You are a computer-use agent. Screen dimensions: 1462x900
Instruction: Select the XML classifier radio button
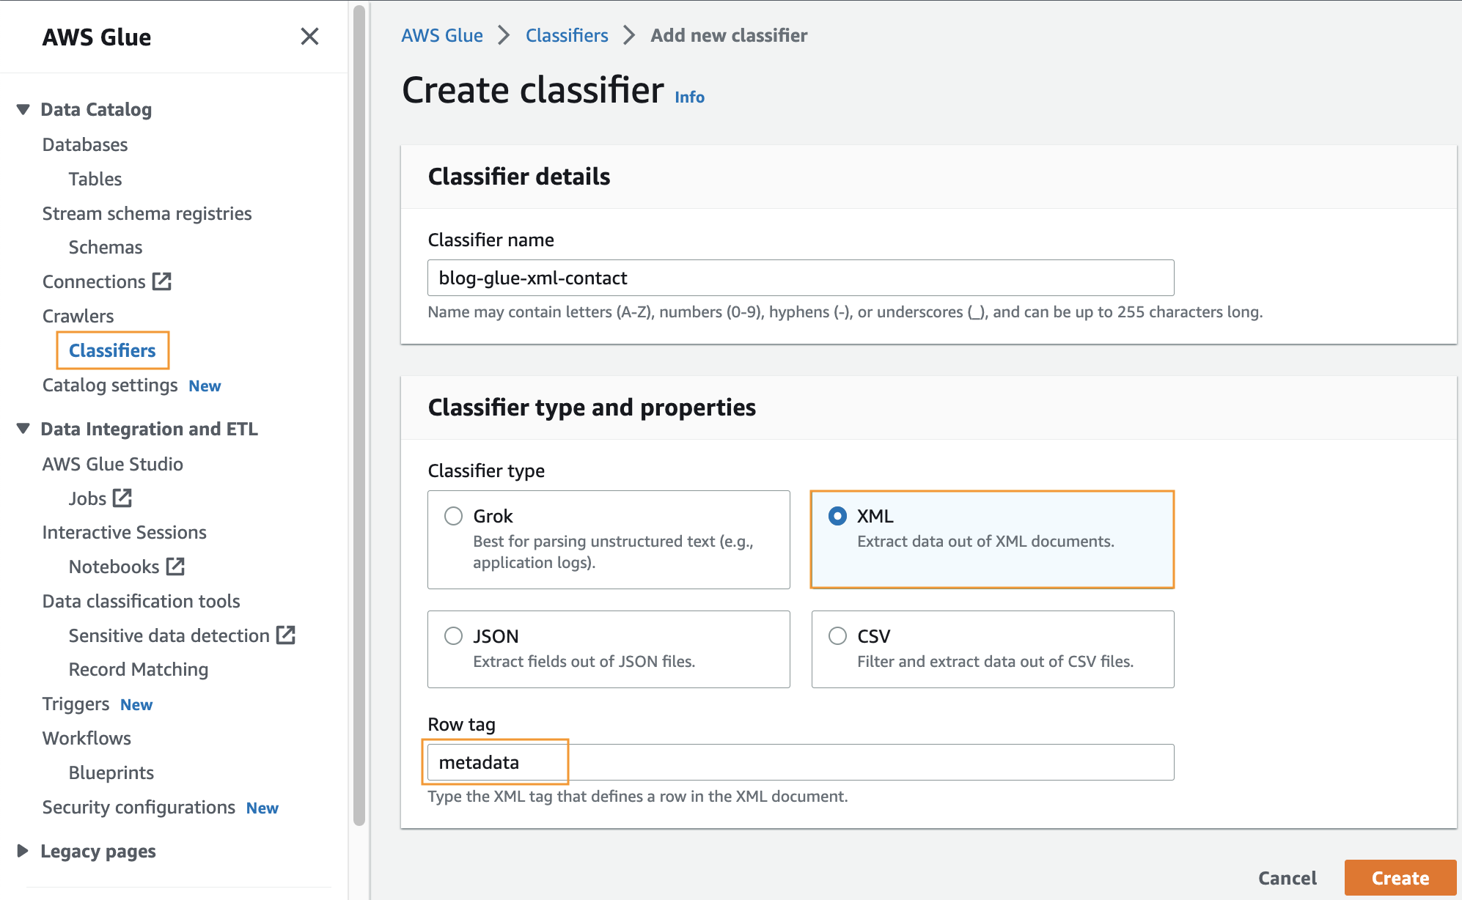tap(837, 516)
